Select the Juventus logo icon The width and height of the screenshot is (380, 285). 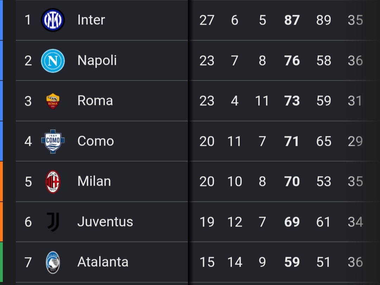pyautogui.click(x=53, y=222)
